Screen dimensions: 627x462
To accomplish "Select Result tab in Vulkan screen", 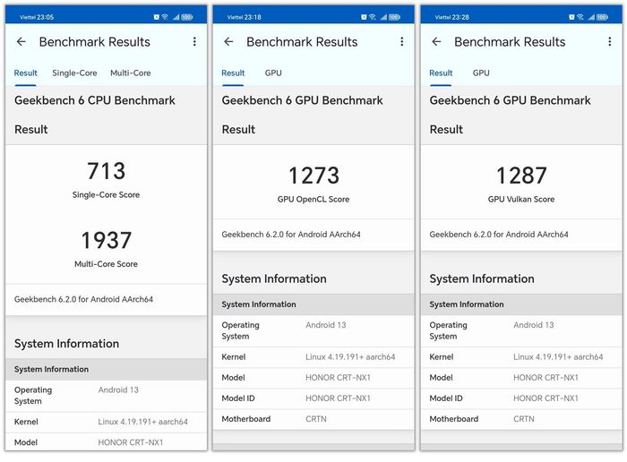I will 441,73.
